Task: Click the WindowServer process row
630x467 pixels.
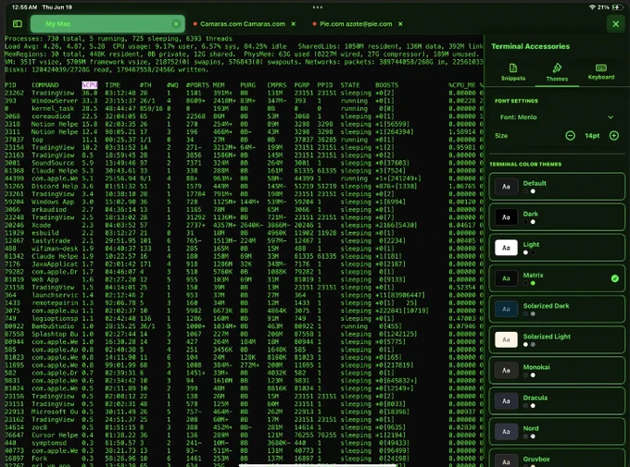Action: click(x=244, y=101)
